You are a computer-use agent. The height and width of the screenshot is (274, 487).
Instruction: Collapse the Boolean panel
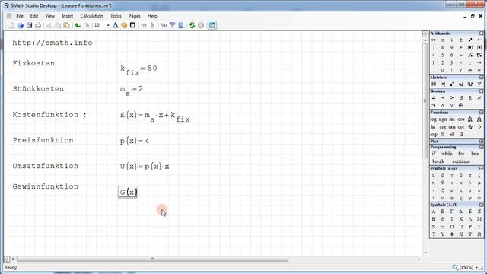[x=481, y=91]
